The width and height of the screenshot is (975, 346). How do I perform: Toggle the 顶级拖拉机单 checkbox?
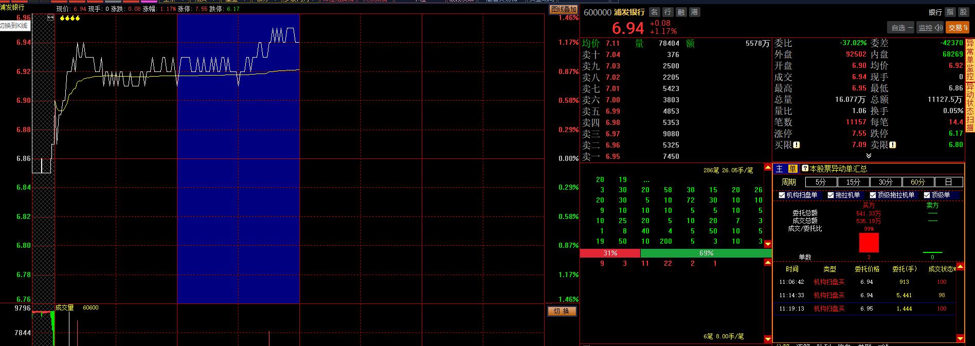click(873, 195)
